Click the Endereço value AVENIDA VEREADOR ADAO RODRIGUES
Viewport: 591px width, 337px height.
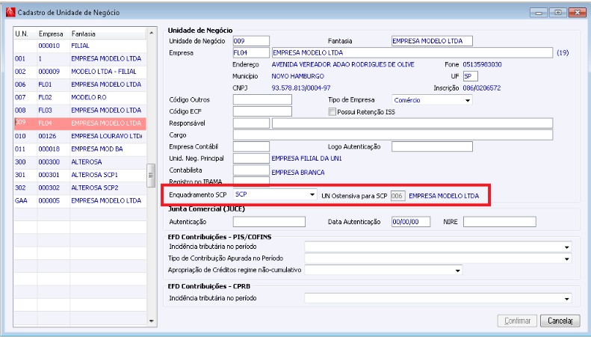[343, 64]
